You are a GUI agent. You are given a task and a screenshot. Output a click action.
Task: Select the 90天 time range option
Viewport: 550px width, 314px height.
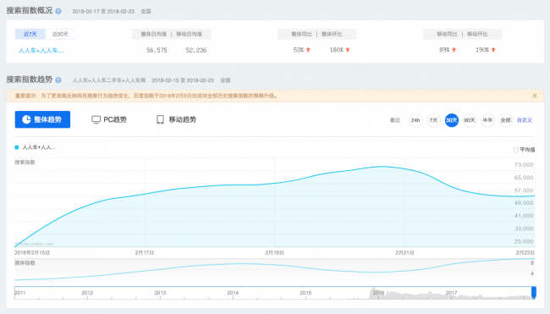(x=470, y=120)
